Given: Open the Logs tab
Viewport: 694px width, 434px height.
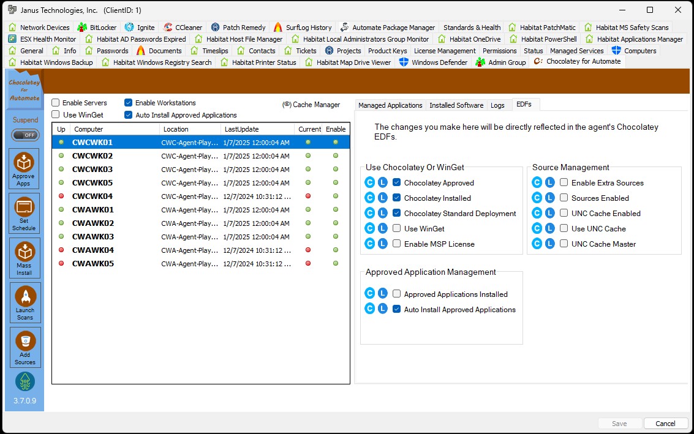Looking at the screenshot, I should click(x=497, y=105).
